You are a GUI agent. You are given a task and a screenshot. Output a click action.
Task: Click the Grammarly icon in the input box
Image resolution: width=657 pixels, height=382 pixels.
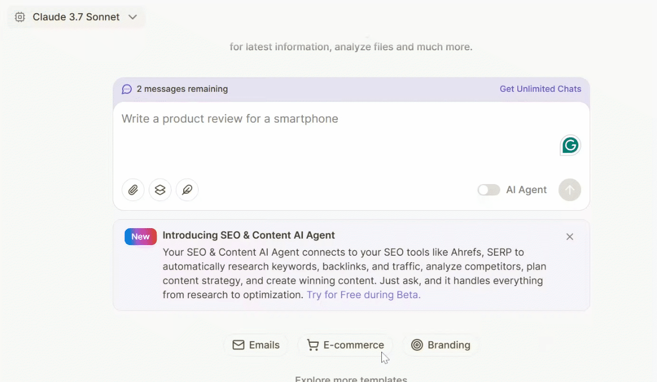[569, 145]
